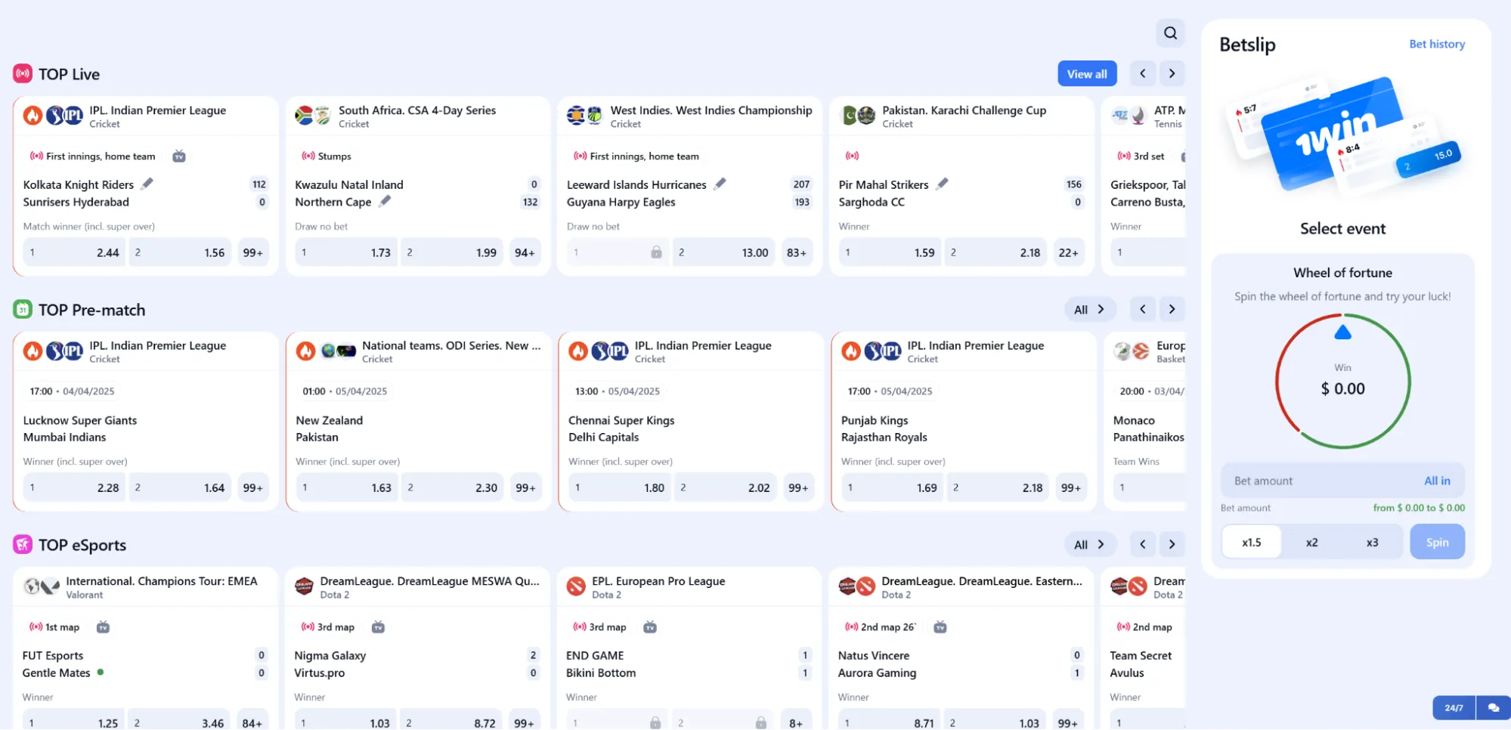Click the TOP eSports section icon

pos(23,545)
